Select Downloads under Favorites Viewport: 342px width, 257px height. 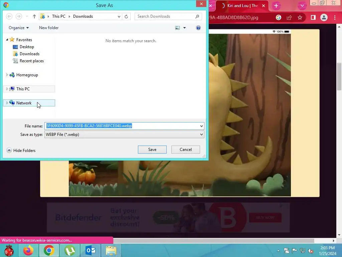[x=29, y=54]
